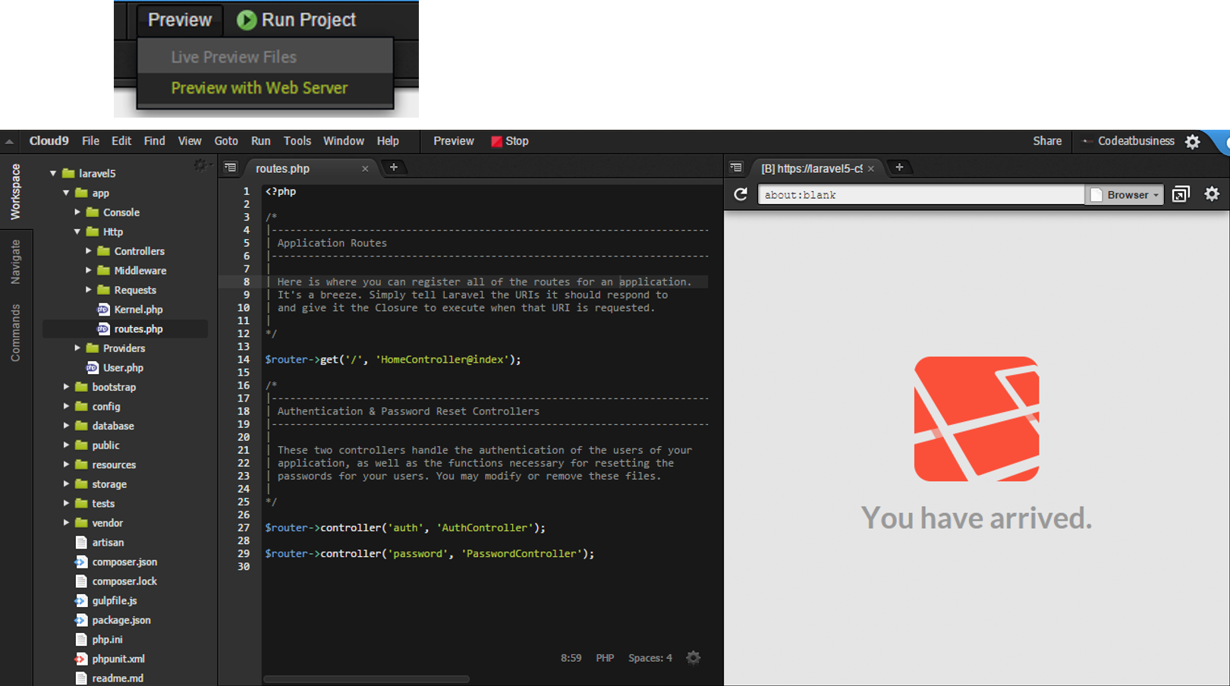Viewport: 1230px width, 686px height.
Task: Click the about:blank address field
Action: (x=920, y=195)
